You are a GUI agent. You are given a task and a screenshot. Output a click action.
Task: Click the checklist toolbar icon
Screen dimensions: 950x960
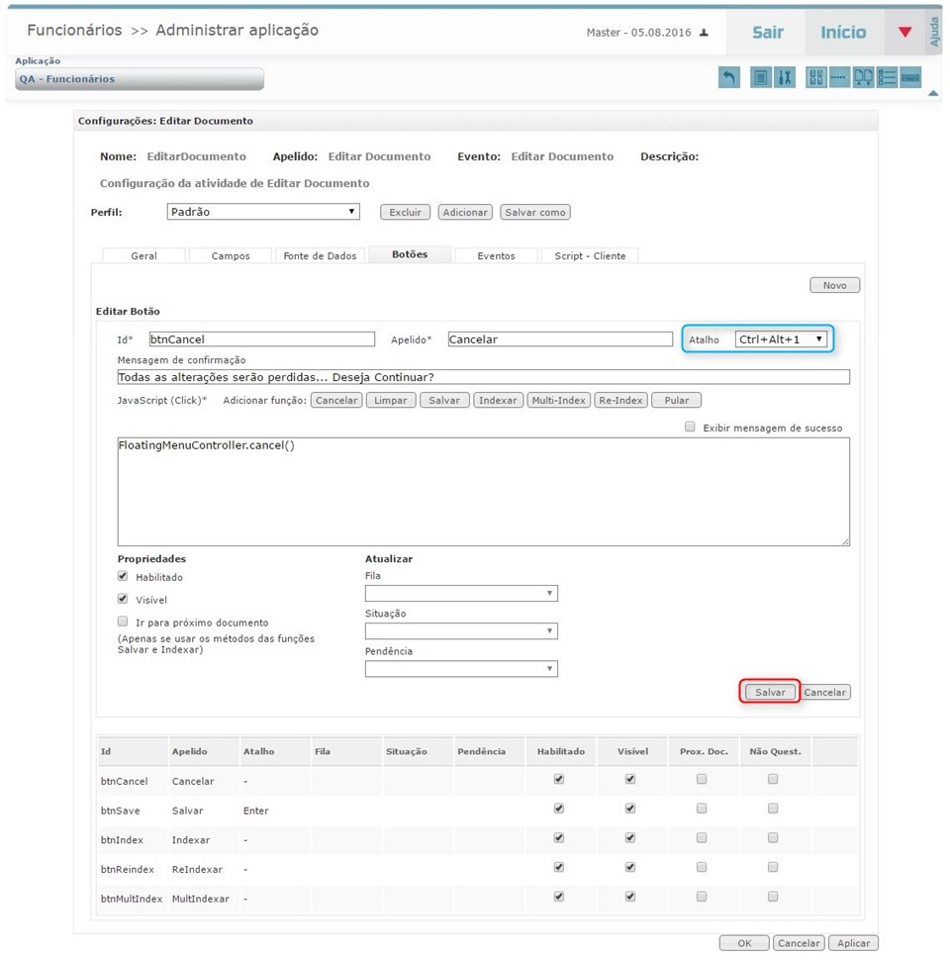pyautogui.click(x=887, y=77)
